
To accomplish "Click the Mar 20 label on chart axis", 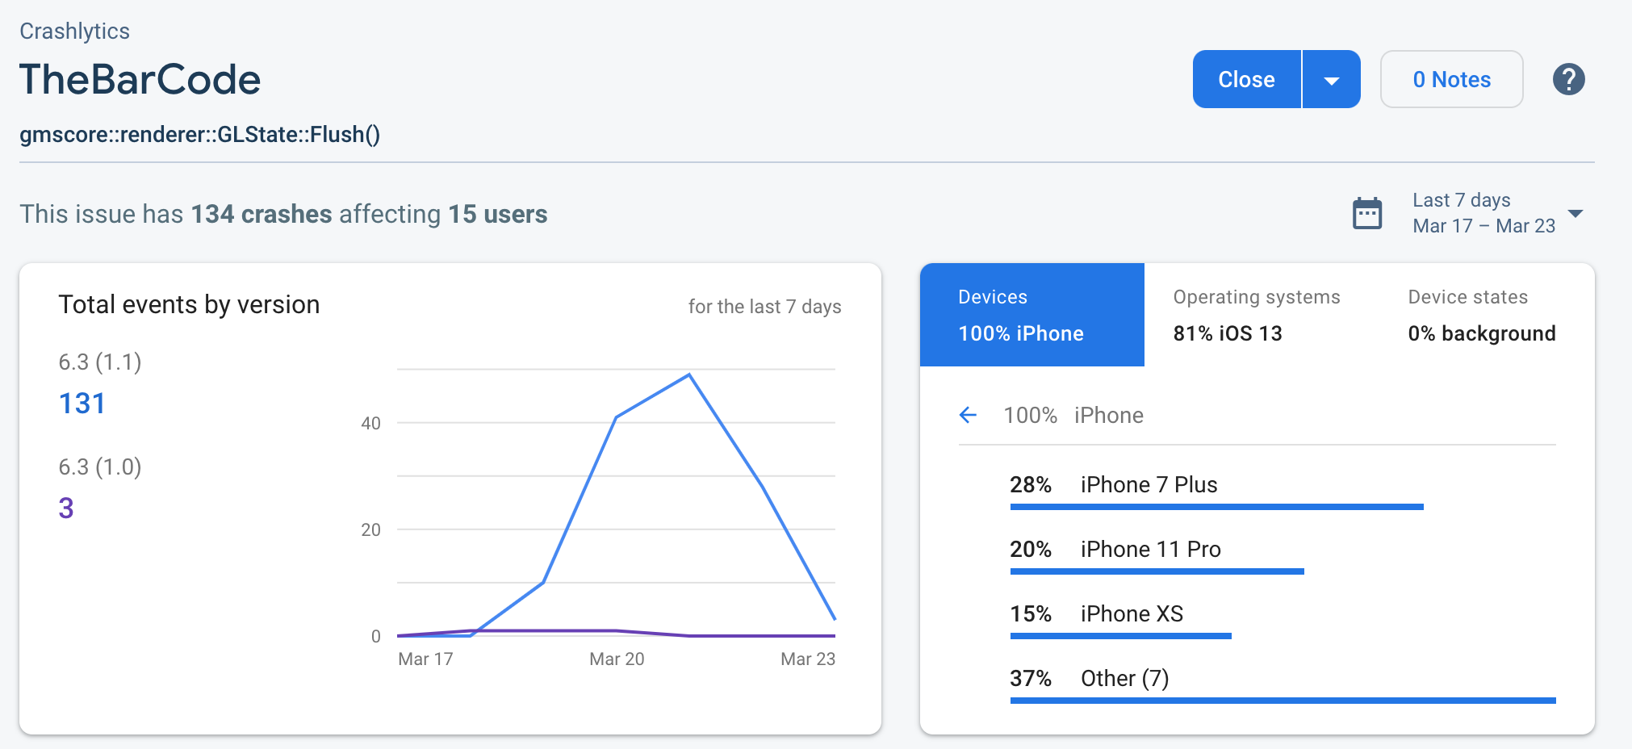I will [x=617, y=659].
